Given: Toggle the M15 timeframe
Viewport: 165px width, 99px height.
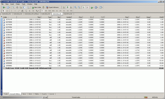Looking at the screenshot, I should point(50,11).
